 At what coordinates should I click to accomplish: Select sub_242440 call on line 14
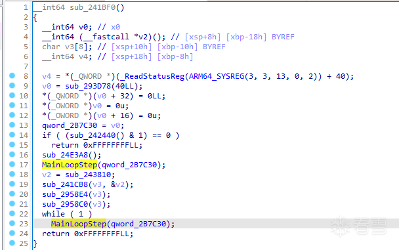[93, 135]
